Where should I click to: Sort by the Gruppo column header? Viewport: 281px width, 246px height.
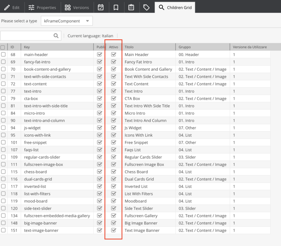click(x=203, y=47)
